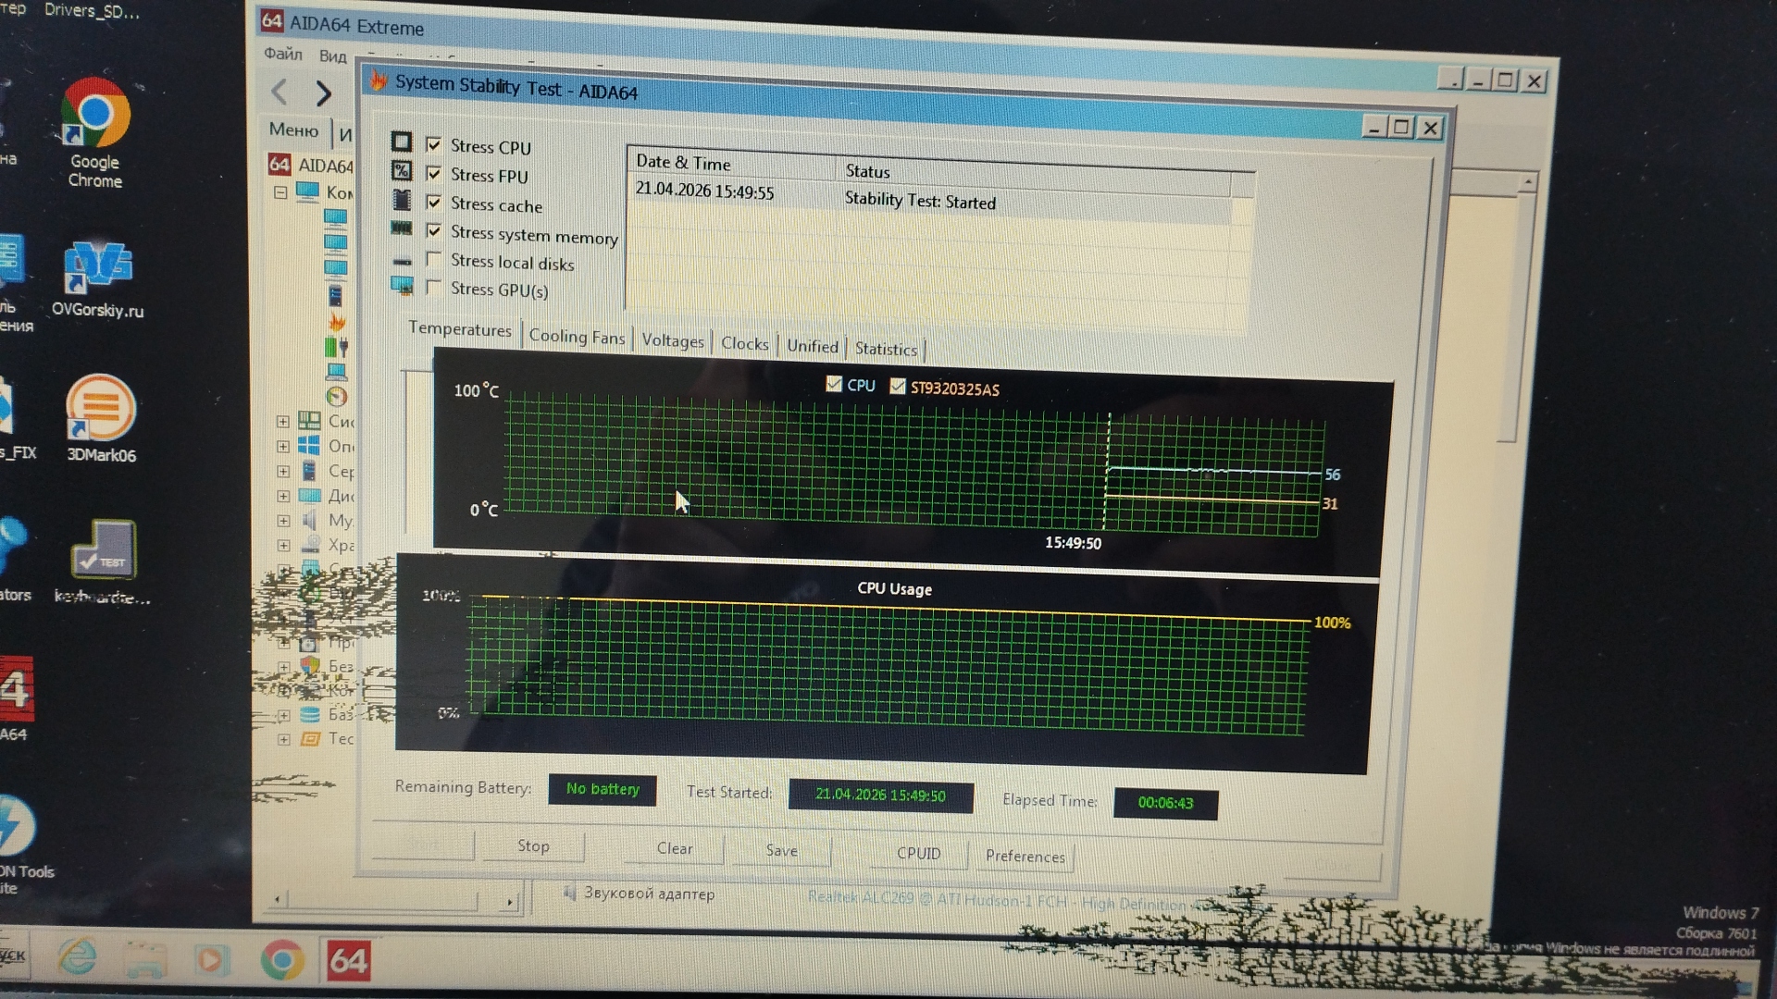Open Chrome from the taskbar
The image size is (1777, 999).
coord(281,960)
